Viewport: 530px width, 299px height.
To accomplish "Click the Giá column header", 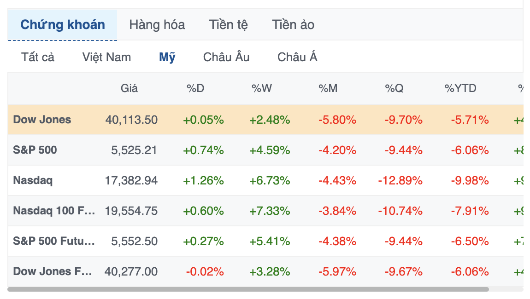I will point(129,88).
